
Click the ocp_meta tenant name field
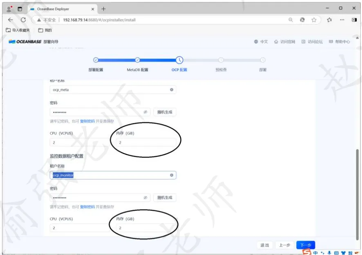[113, 89]
